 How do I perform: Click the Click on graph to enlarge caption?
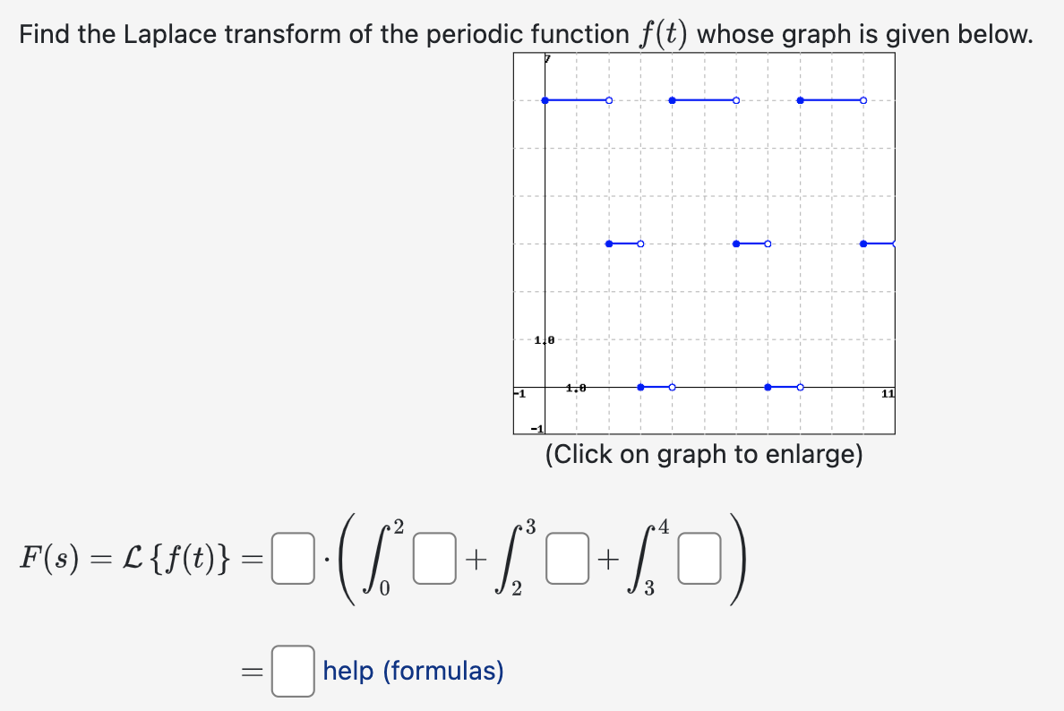click(703, 455)
